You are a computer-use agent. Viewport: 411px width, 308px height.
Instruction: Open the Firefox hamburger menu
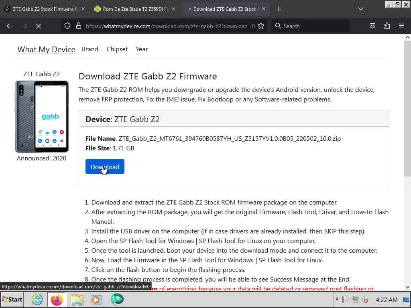(x=401, y=26)
